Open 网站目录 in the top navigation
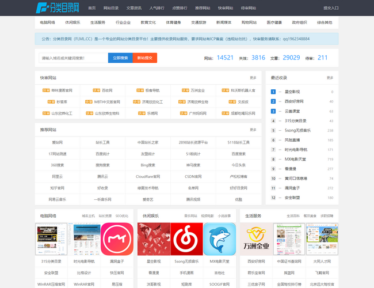The image size is (374, 288). 110,8
